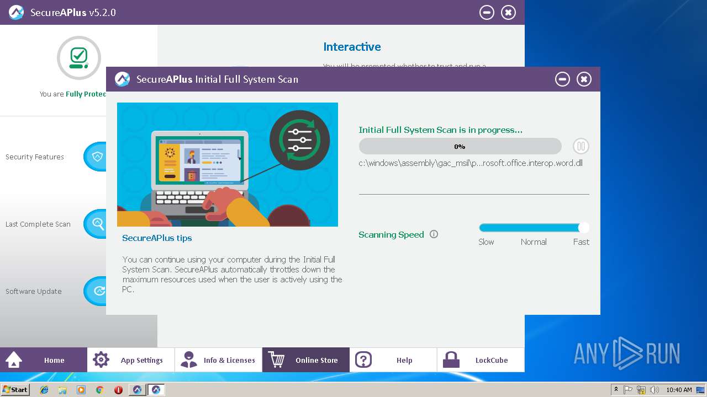Switch to second SecureAPlus taskbar window
The height and width of the screenshot is (397, 707).
point(156,390)
